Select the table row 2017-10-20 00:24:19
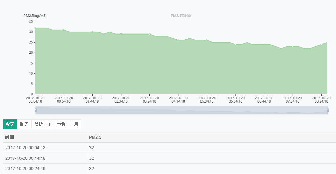Image resolution: width=336 pixels, height=174 pixels. pos(25,169)
